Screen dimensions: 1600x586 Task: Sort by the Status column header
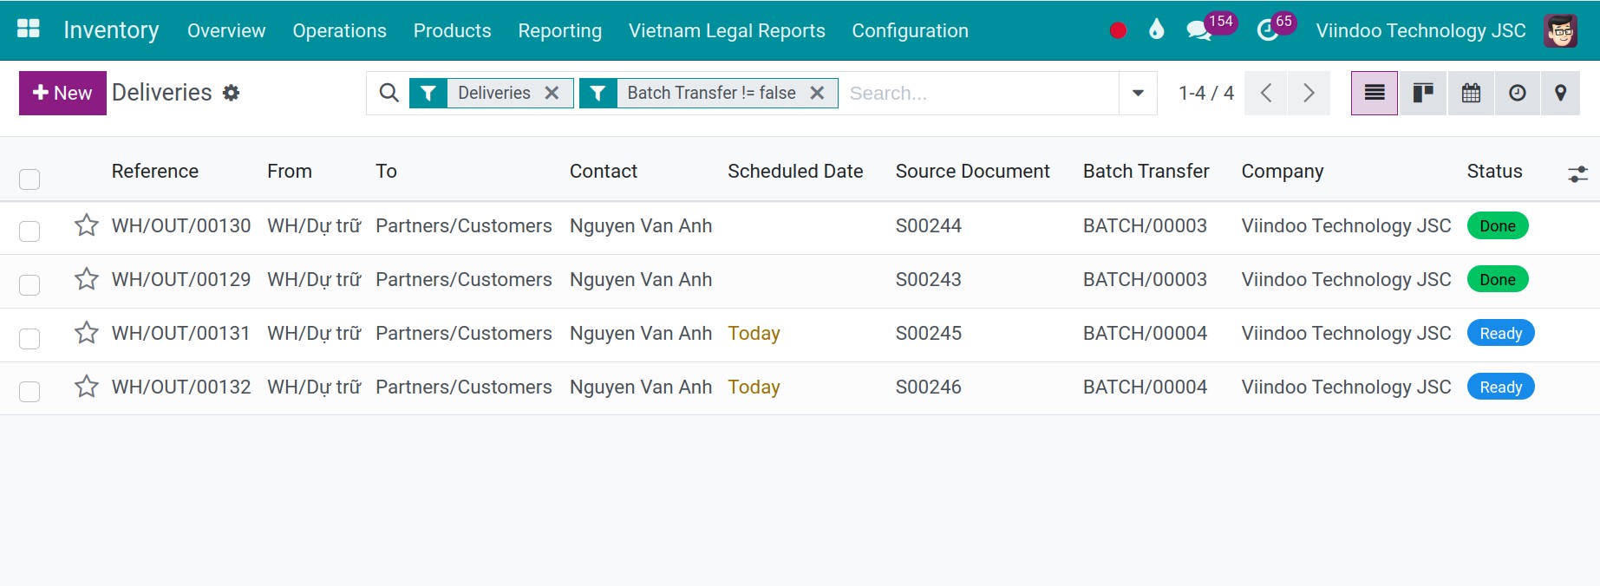pos(1494,171)
